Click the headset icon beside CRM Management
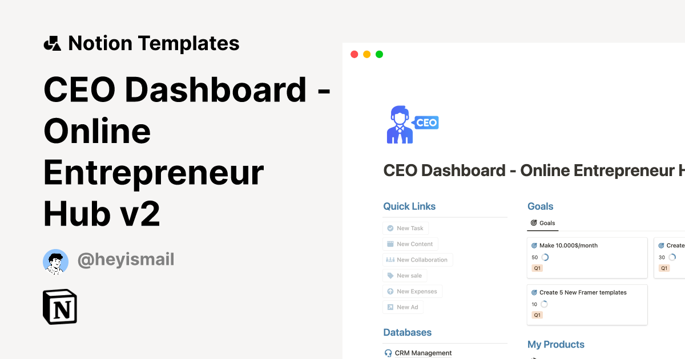 388,353
